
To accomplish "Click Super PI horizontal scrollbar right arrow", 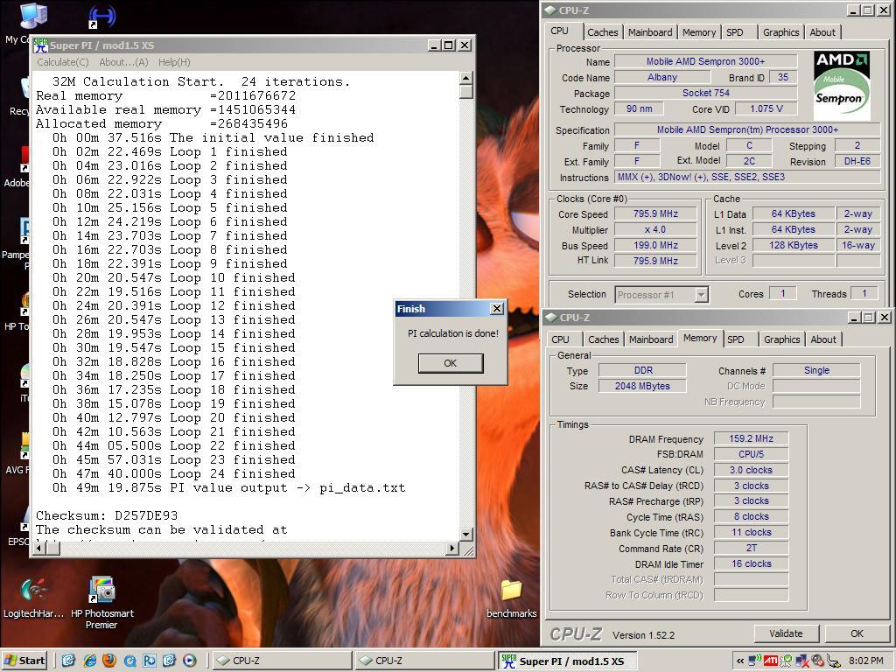I will [452, 549].
